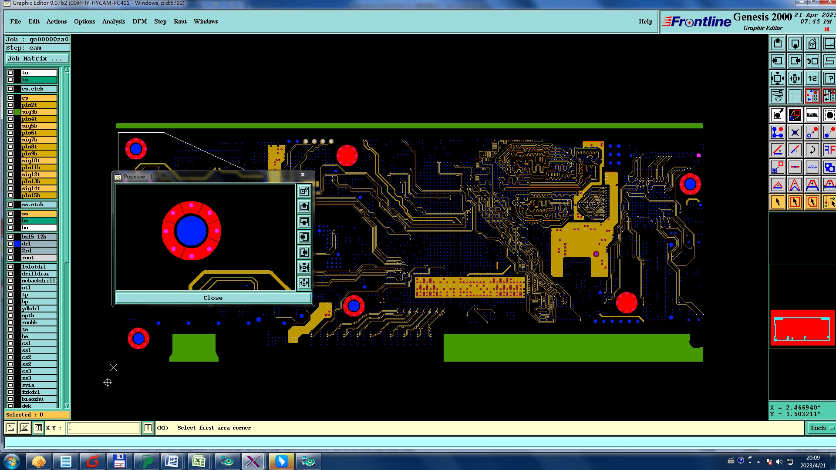The image size is (836, 470).
Task: Click the sig3b green color swatch
Action: click(x=17, y=112)
